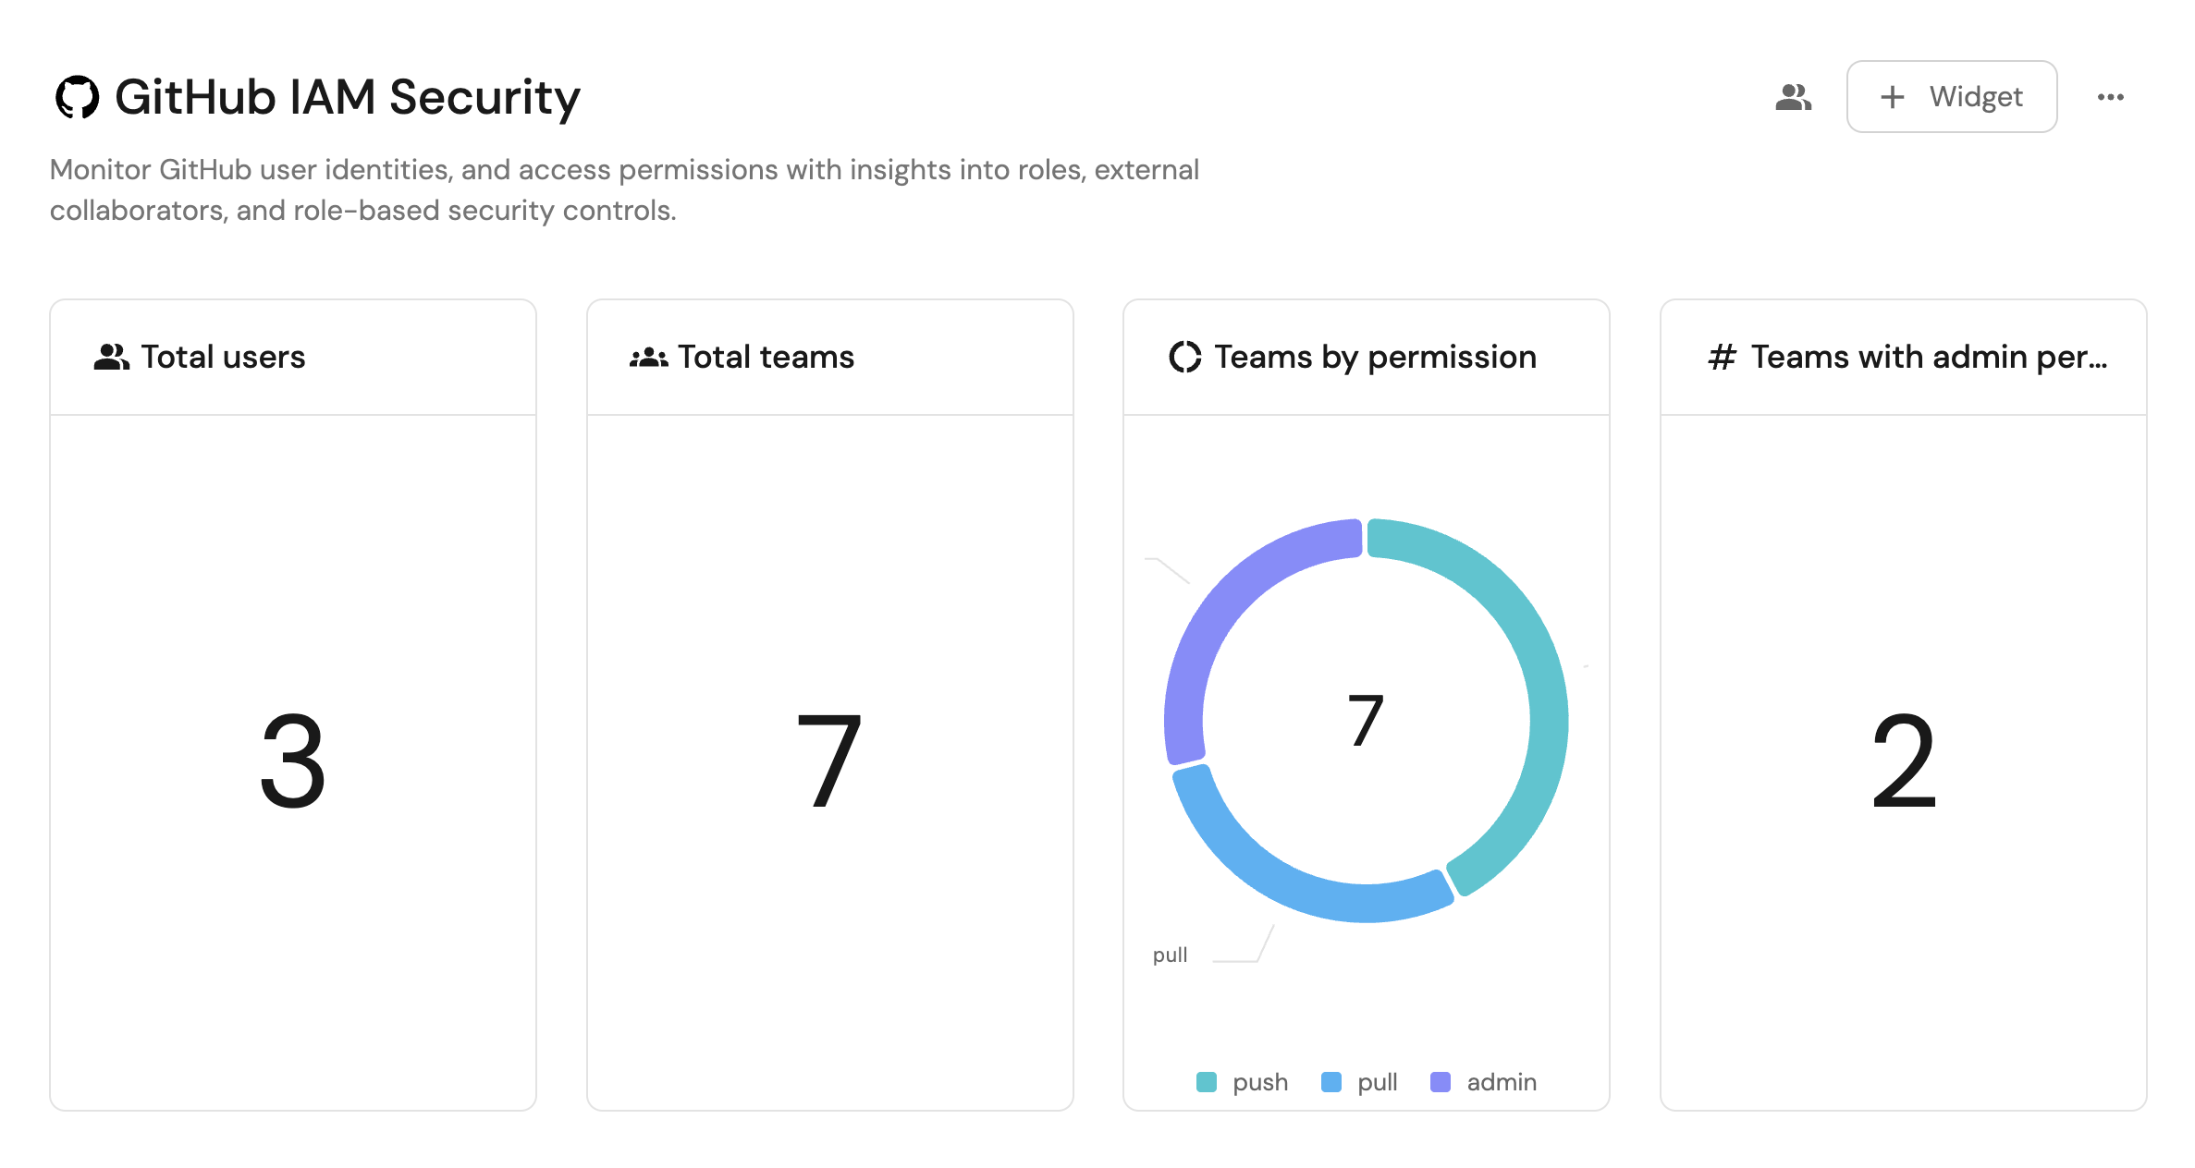Click the purple admin legend swatch
Viewport: 2195px width, 1168px height.
tap(1440, 1082)
